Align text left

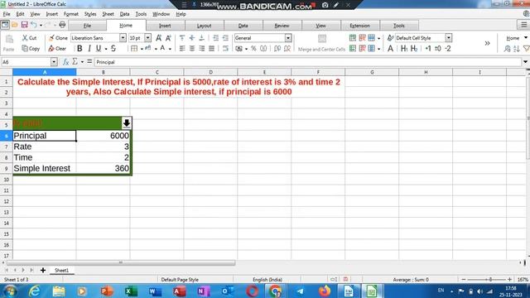tap(182, 49)
